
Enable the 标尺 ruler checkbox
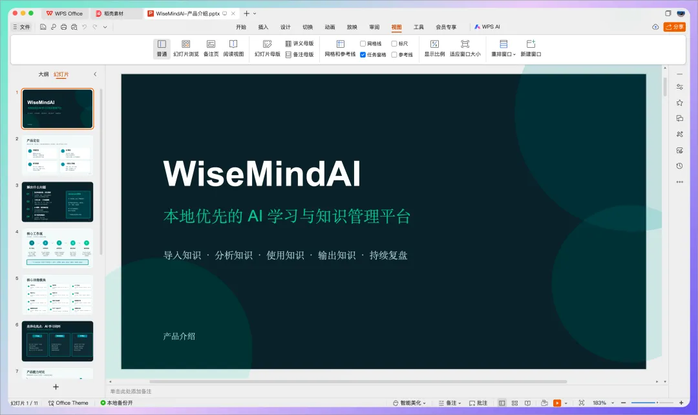point(394,44)
